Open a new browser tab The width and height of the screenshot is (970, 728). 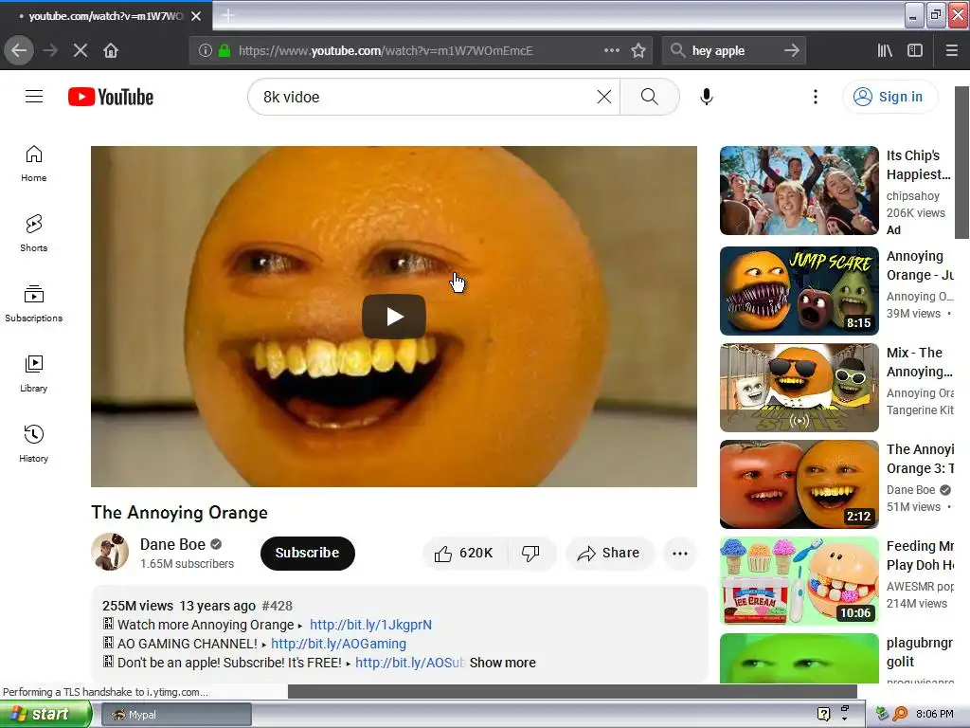[227, 15]
